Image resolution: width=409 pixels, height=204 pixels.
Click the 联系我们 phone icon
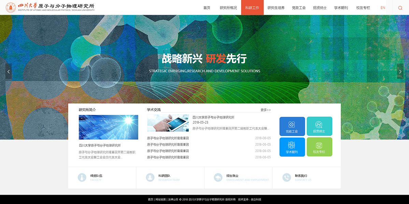(286, 177)
